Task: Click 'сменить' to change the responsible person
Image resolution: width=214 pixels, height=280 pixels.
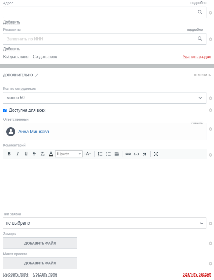Action: 197,123
